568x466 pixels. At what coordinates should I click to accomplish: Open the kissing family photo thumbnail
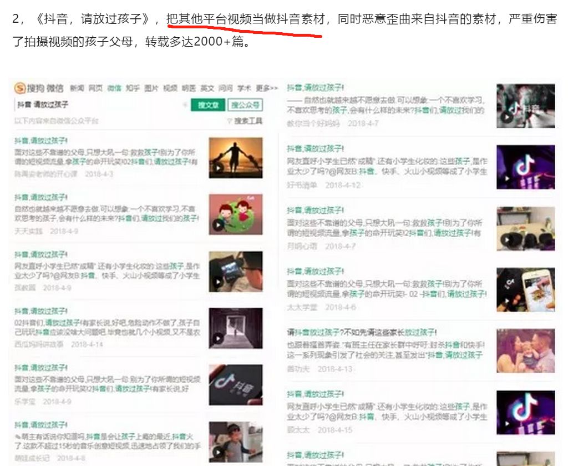coord(525,351)
